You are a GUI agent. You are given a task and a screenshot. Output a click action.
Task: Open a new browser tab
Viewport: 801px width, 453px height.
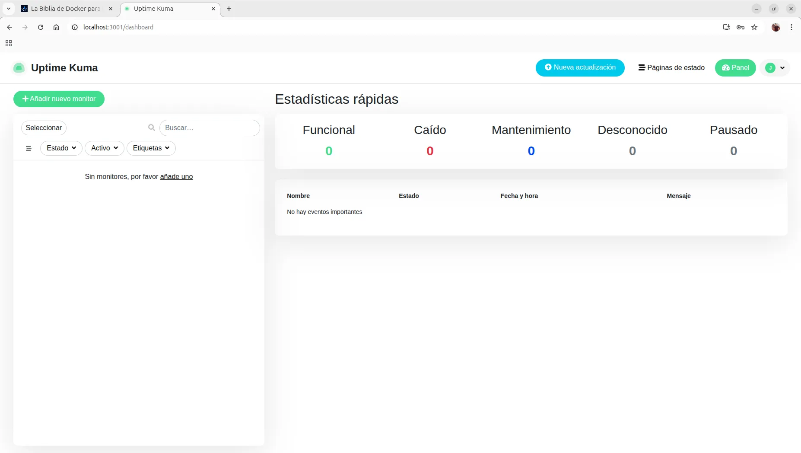229,9
